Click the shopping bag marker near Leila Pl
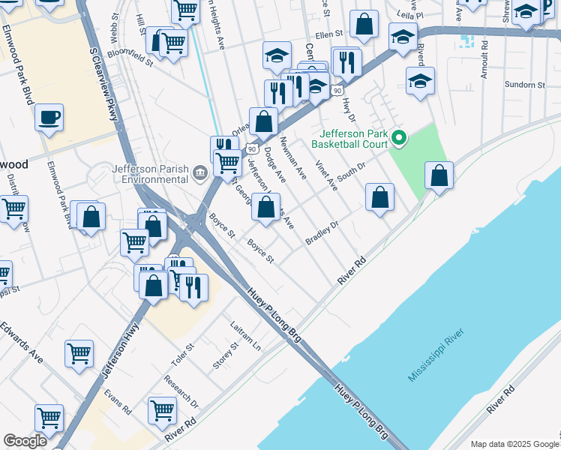The height and width of the screenshot is (450, 561). coord(364,26)
